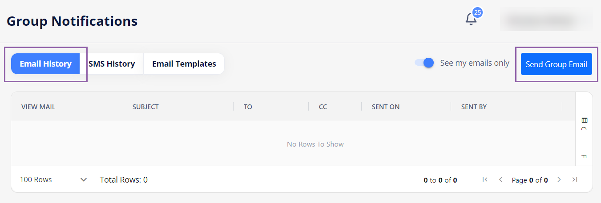Click the SENT BY column header
This screenshot has width=601, height=203.
(x=474, y=107)
